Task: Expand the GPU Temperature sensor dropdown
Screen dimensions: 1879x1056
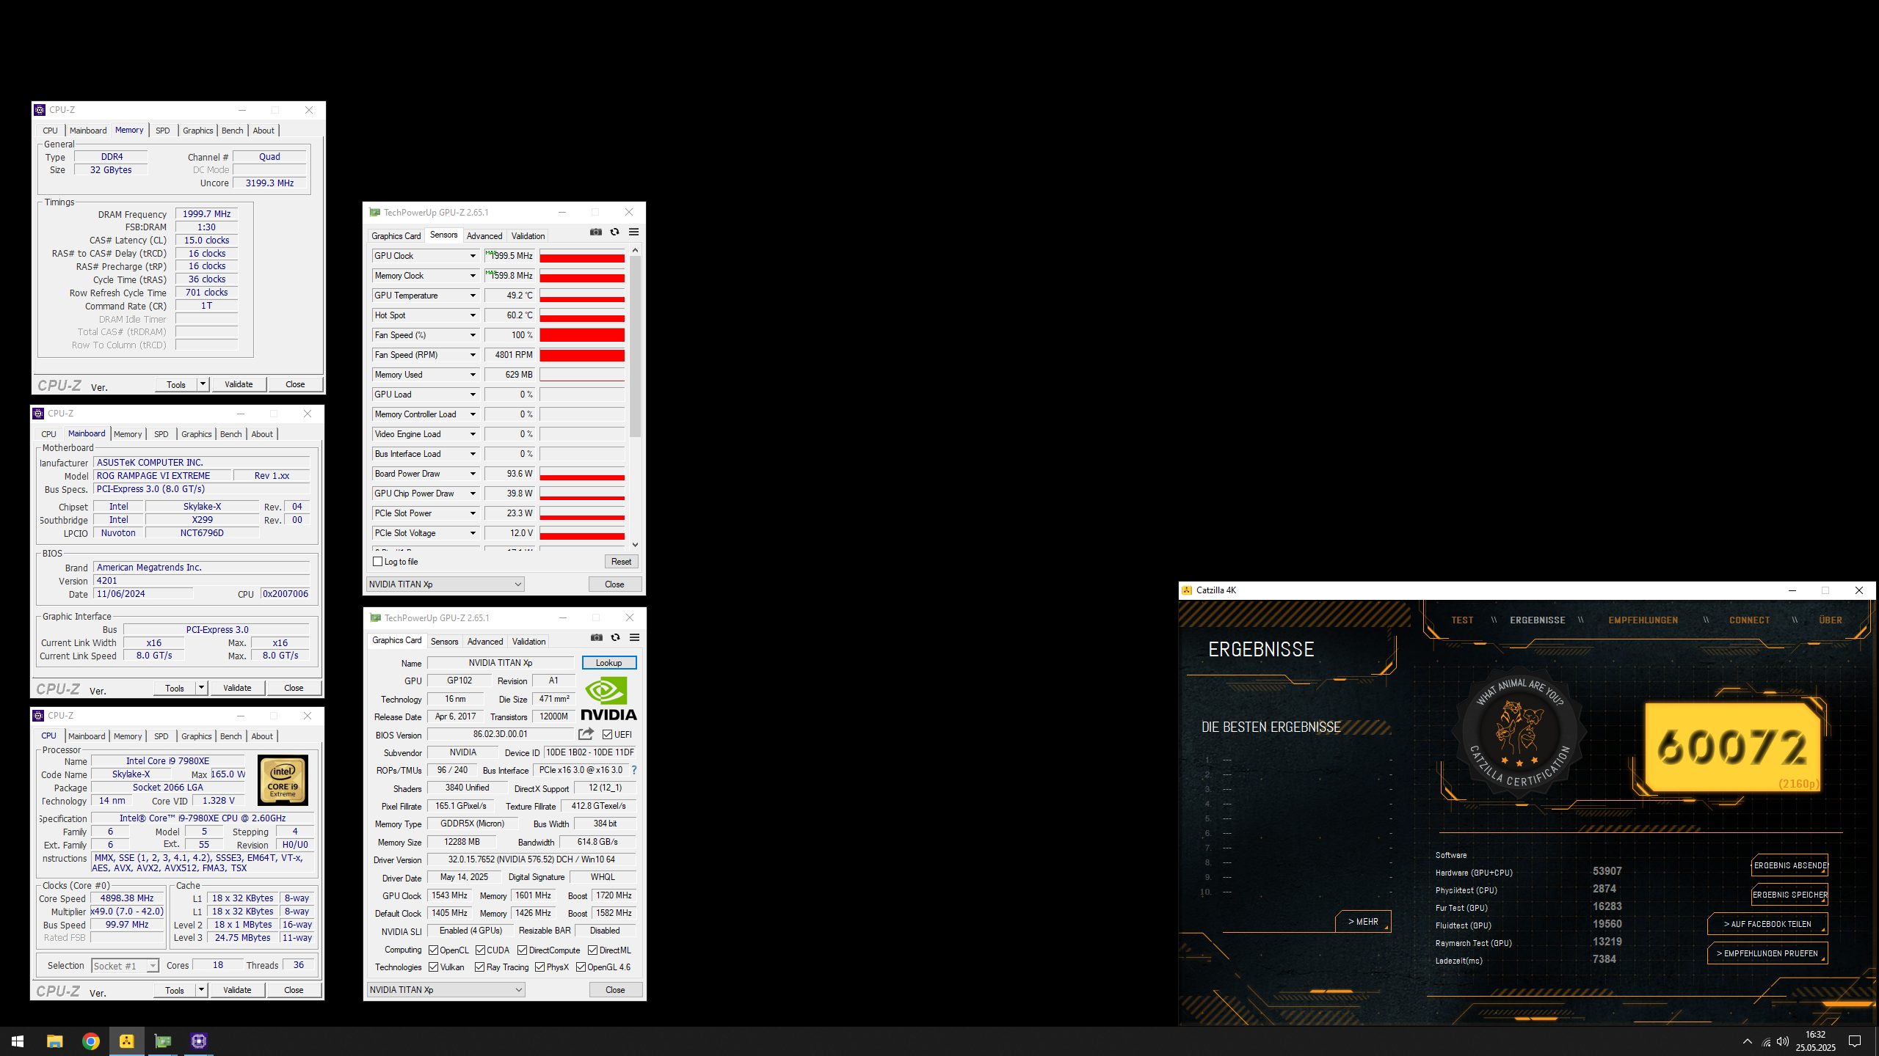Action: [473, 296]
